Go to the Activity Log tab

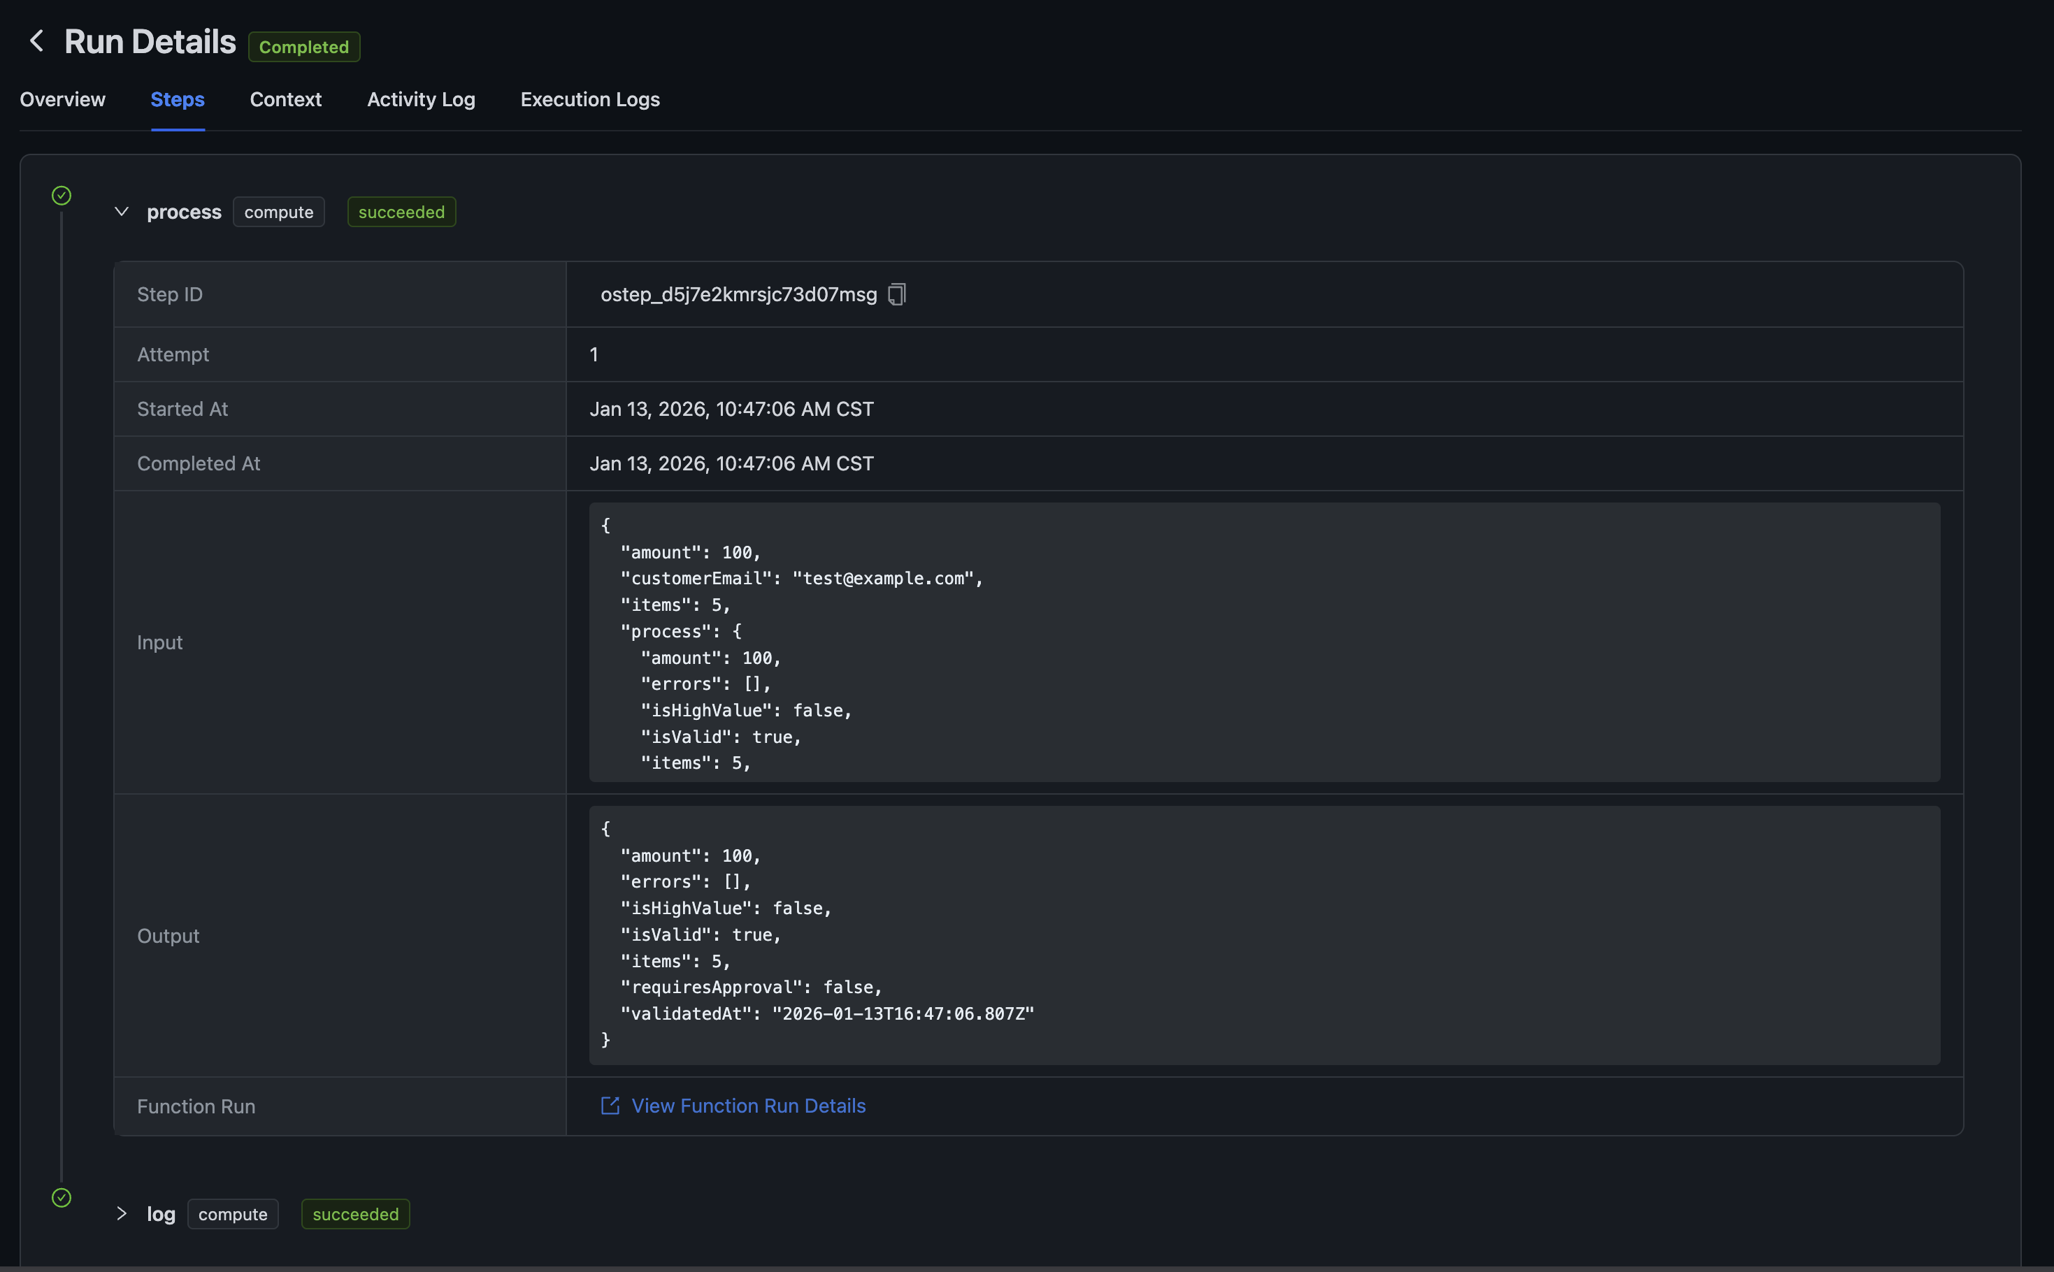(421, 99)
